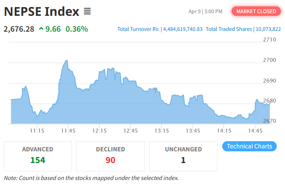Click the Technical Charts button

point(249,146)
